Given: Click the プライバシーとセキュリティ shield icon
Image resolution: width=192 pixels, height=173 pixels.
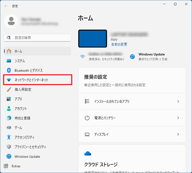Looking at the screenshot, I should click(9, 146).
